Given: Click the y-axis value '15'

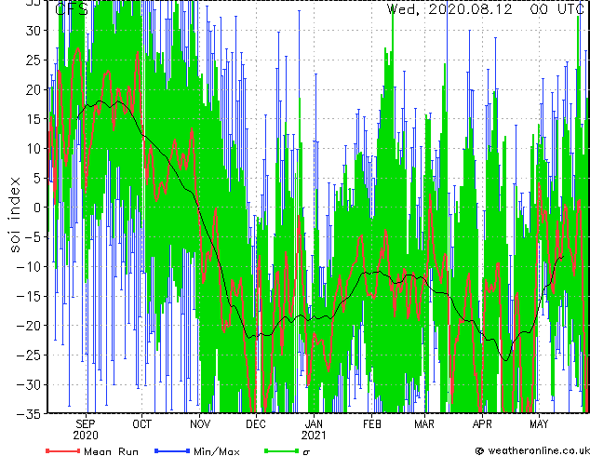Looking at the screenshot, I should pyautogui.click(x=34, y=119).
